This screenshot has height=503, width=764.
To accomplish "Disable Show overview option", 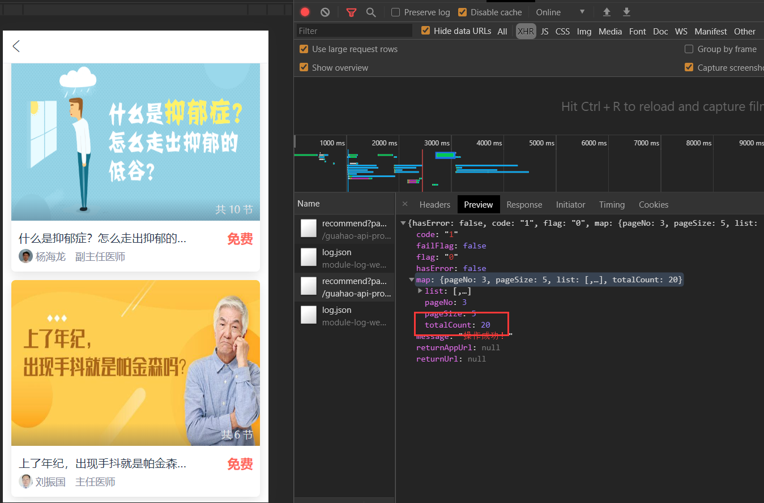I will (x=304, y=67).
